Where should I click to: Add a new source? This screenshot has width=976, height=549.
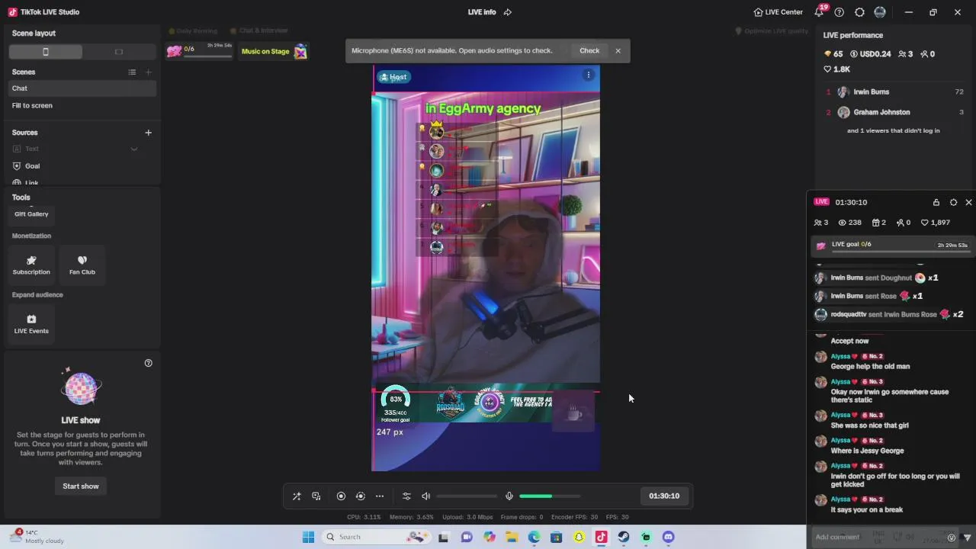[x=149, y=133]
